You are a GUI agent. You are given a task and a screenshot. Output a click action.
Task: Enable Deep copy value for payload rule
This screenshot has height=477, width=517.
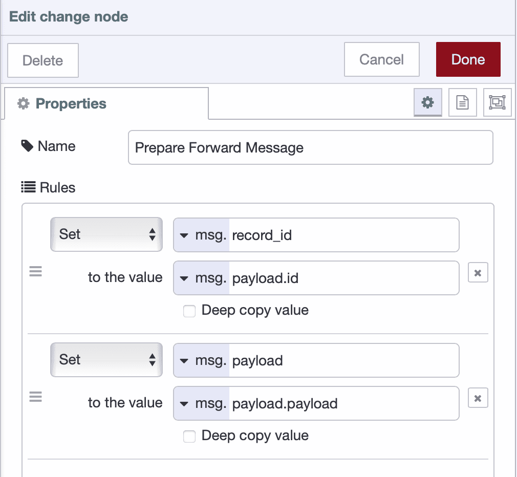click(x=189, y=436)
